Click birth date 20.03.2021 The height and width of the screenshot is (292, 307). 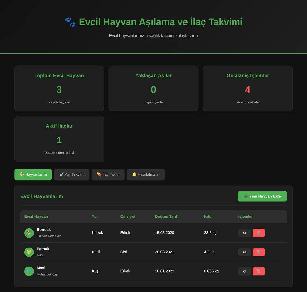(x=165, y=252)
